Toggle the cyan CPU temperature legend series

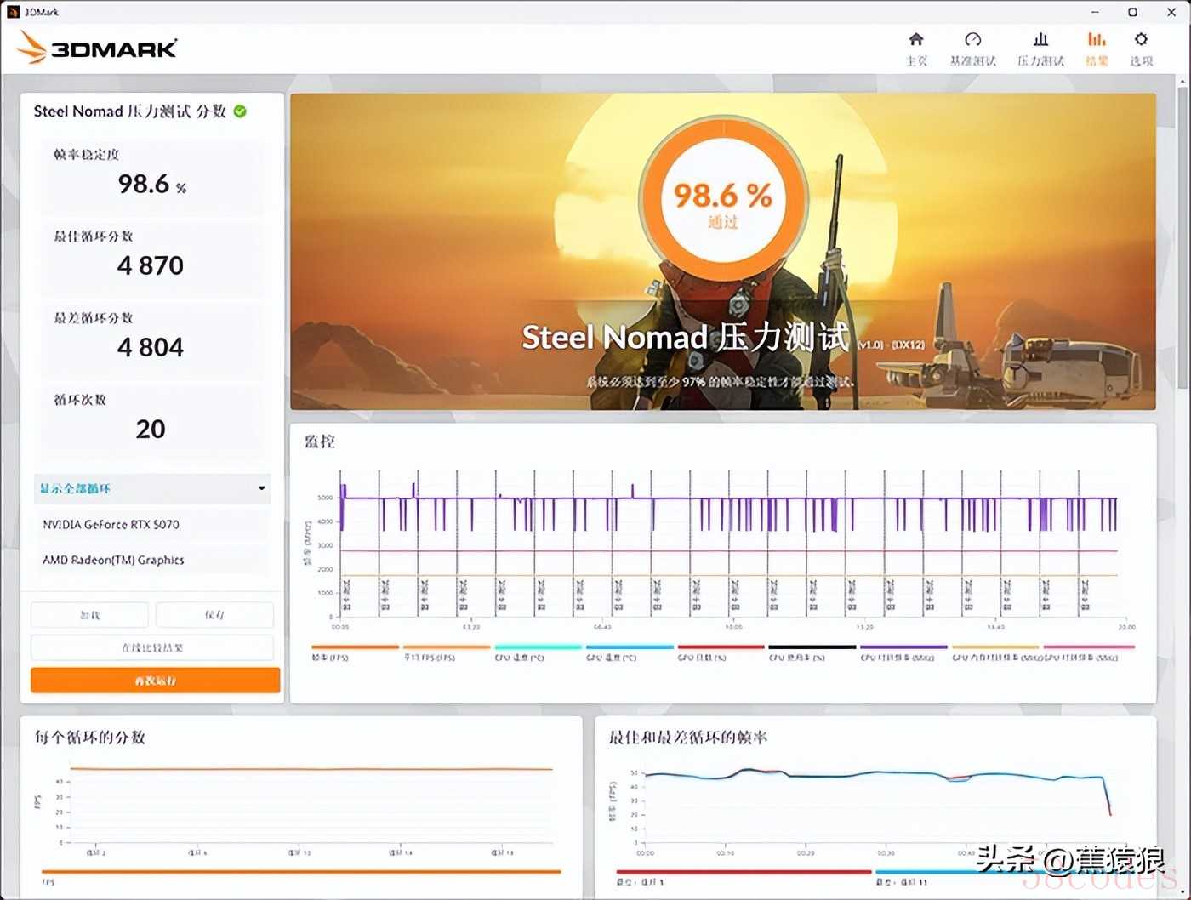(538, 648)
